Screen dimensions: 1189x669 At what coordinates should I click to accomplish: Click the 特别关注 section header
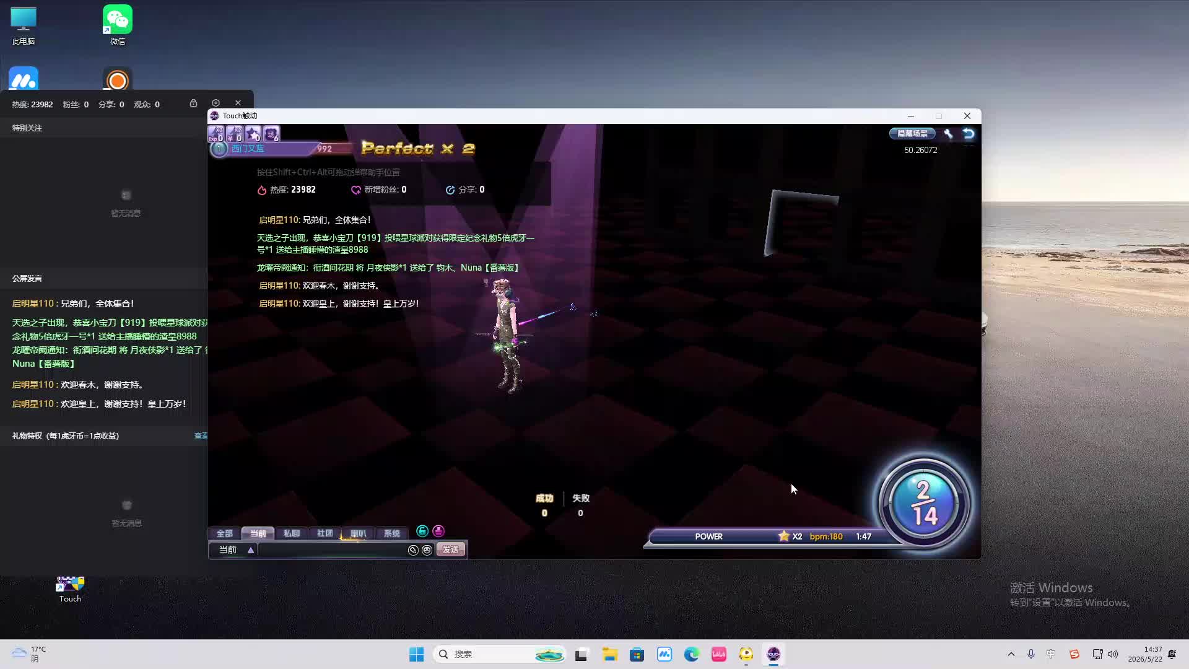(x=27, y=128)
